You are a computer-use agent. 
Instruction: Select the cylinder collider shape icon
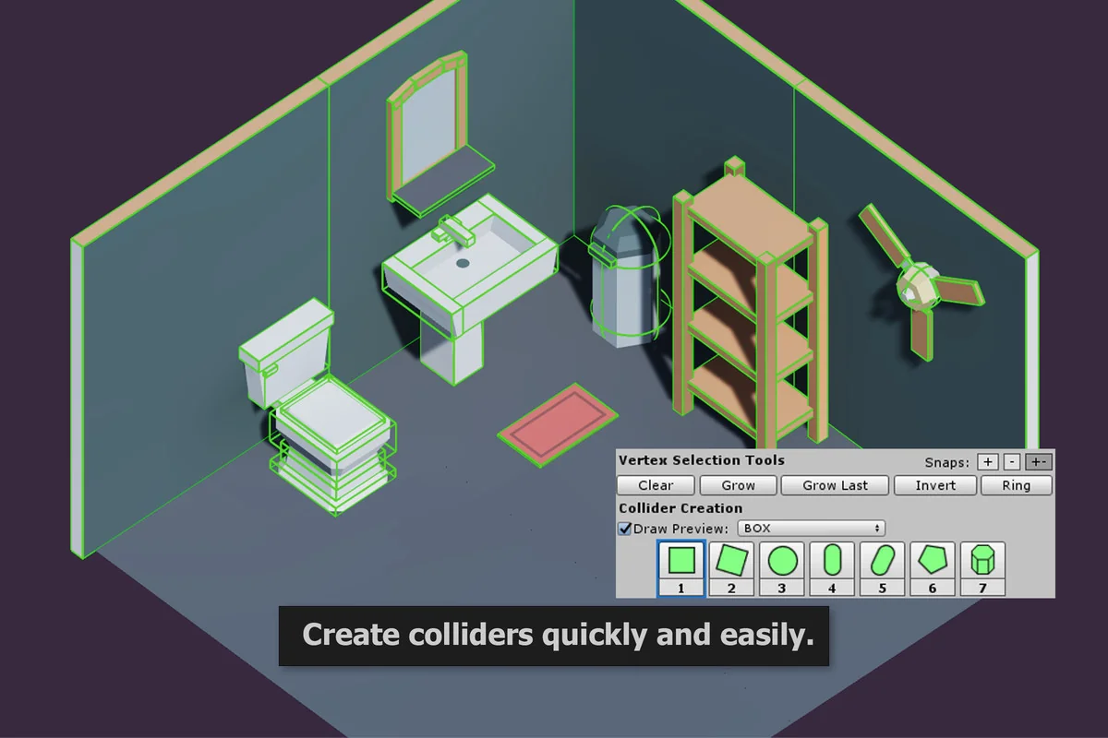982,564
